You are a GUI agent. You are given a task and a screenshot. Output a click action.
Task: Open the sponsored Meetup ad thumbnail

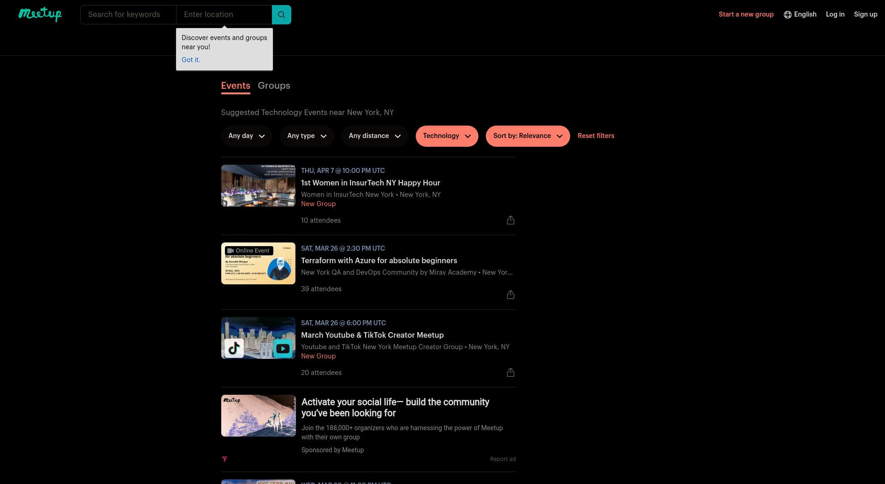point(258,416)
